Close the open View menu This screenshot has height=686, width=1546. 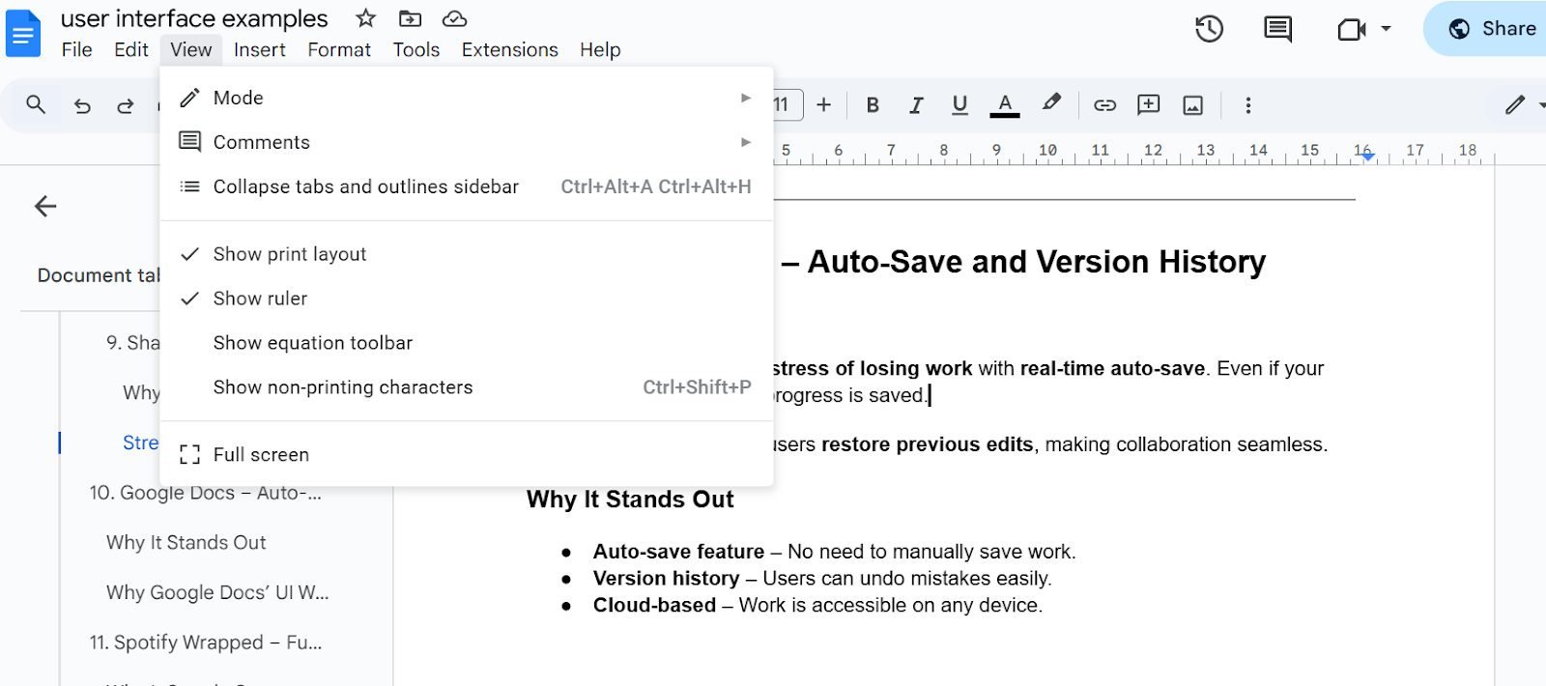(191, 49)
